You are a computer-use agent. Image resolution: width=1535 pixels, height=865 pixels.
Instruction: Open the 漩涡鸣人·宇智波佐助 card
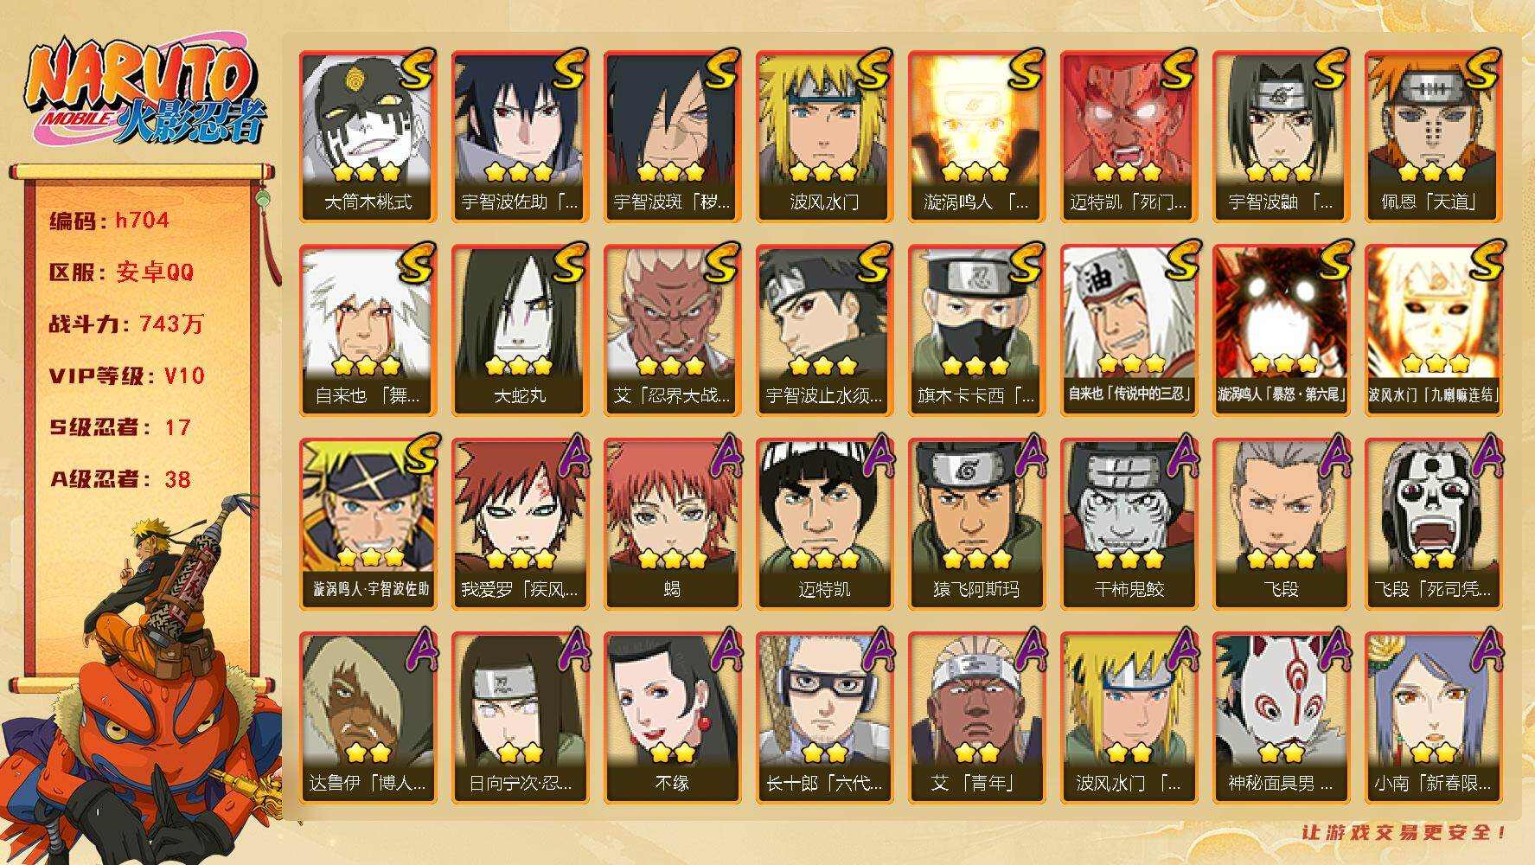tap(368, 524)
